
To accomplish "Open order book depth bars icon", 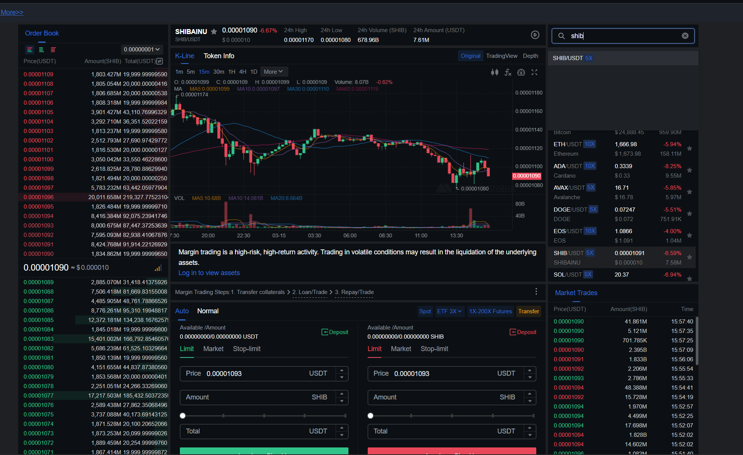I will click(x=158, y=268).
